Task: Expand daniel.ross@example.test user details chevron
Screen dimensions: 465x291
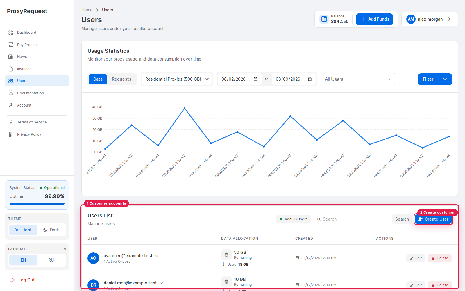Action: (x=161, y=283)
